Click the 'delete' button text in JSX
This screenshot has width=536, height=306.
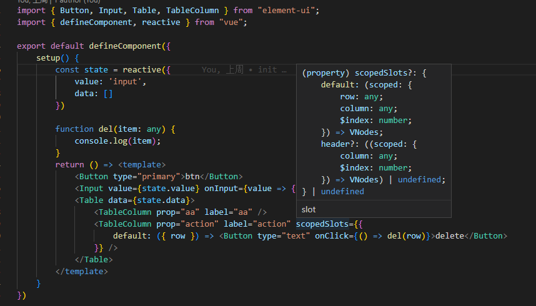450,236
